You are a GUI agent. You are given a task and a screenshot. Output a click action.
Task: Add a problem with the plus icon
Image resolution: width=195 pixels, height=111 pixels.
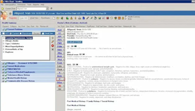pos(53,38)
